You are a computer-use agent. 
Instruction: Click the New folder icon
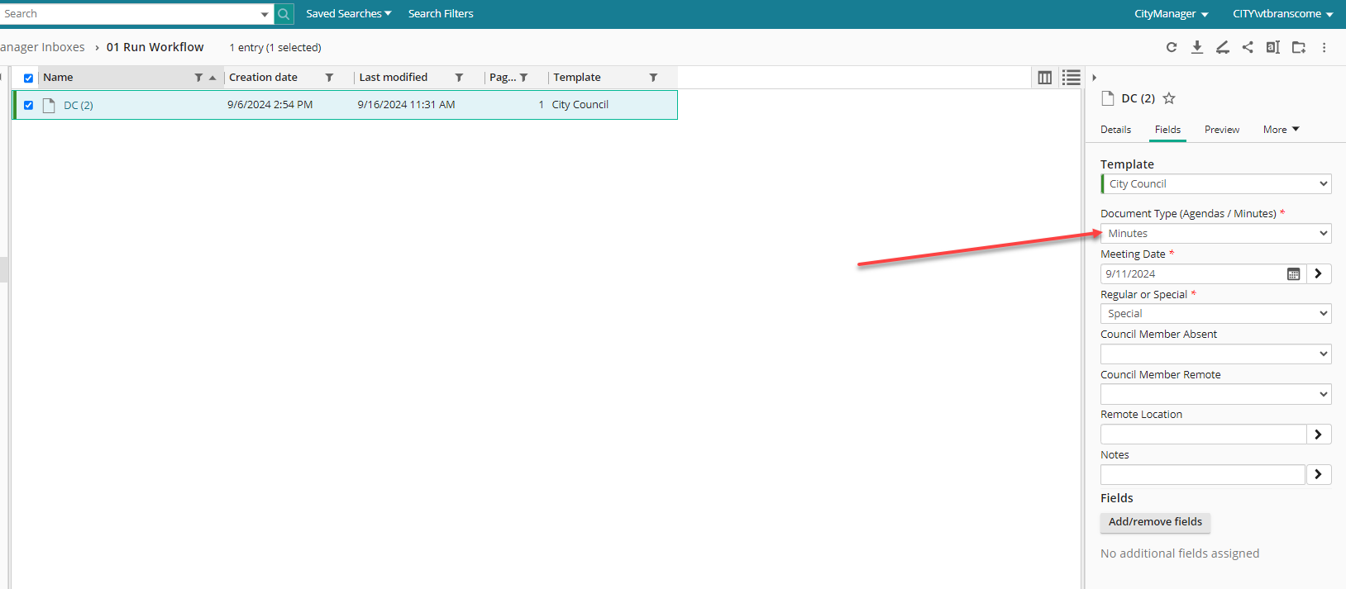1299,48
